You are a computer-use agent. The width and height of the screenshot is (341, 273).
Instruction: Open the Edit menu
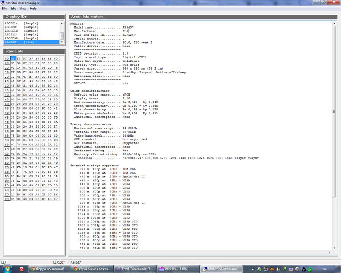coord(13,9)
